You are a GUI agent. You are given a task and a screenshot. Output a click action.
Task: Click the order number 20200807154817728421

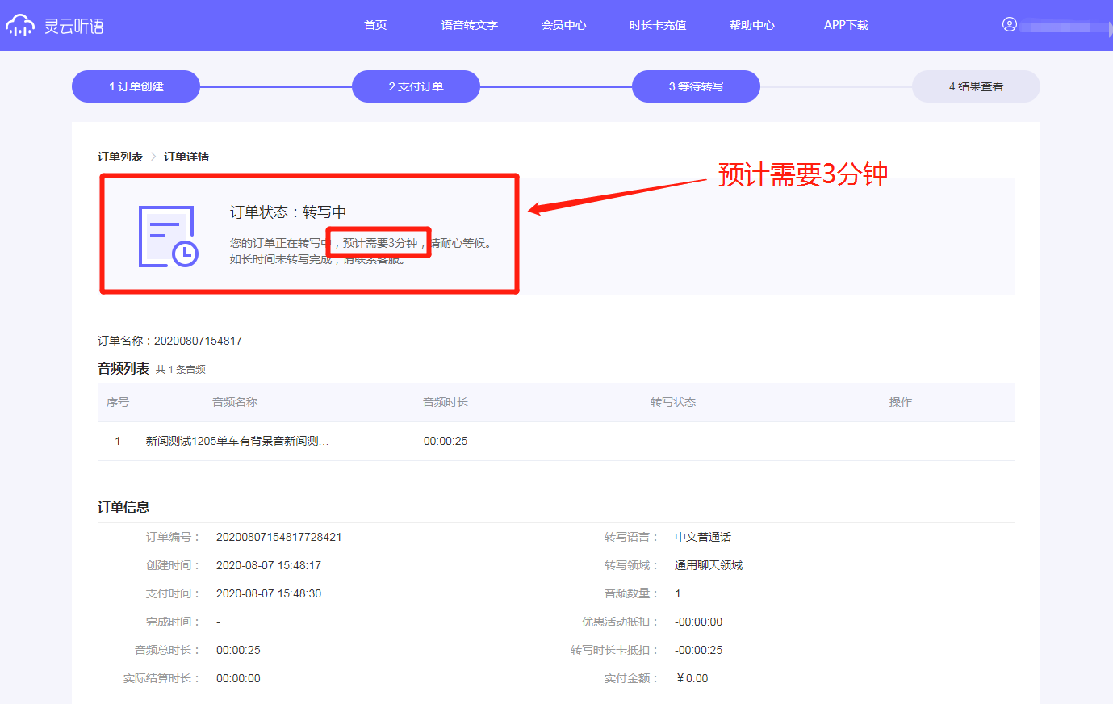(278, 537)
